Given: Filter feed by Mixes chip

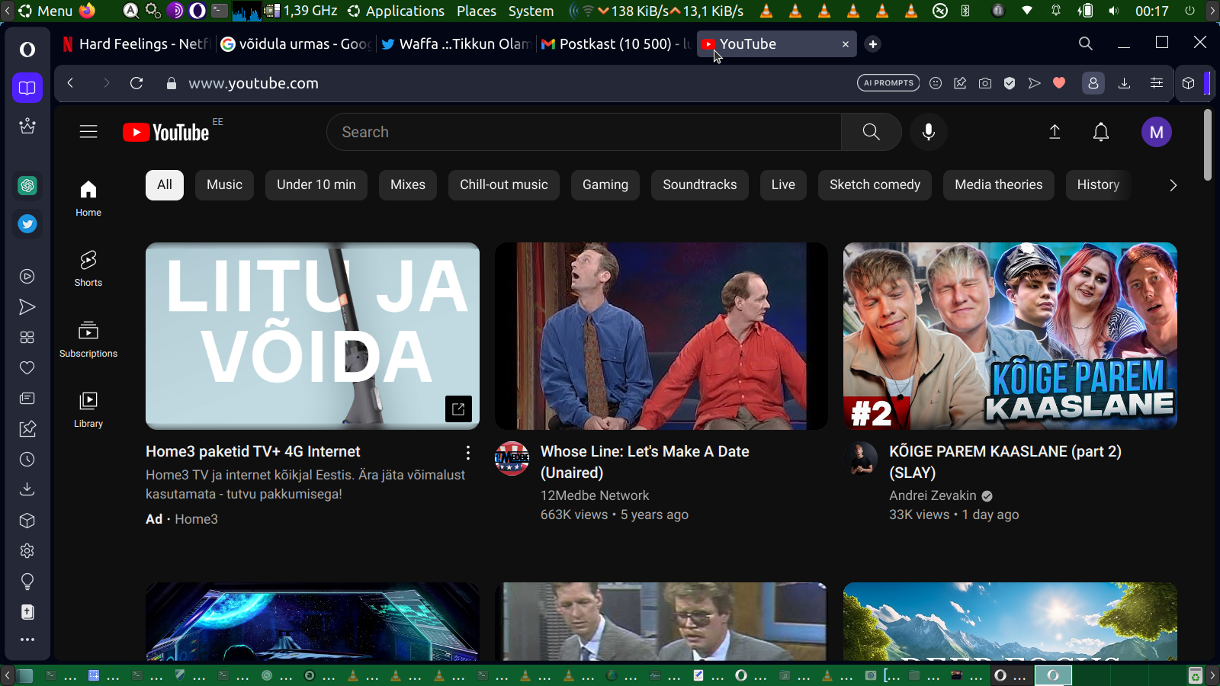Looking at the screenshot, I should click(408, 185).
